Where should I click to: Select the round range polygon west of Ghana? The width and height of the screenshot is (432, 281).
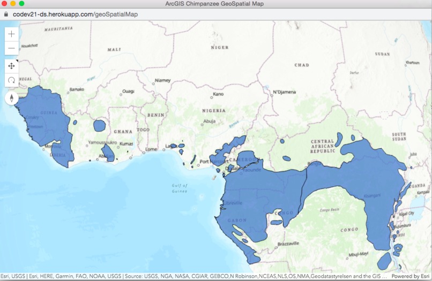click(100, 126)
